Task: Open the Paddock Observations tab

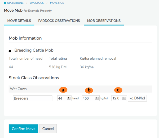Action: [59, 21]
